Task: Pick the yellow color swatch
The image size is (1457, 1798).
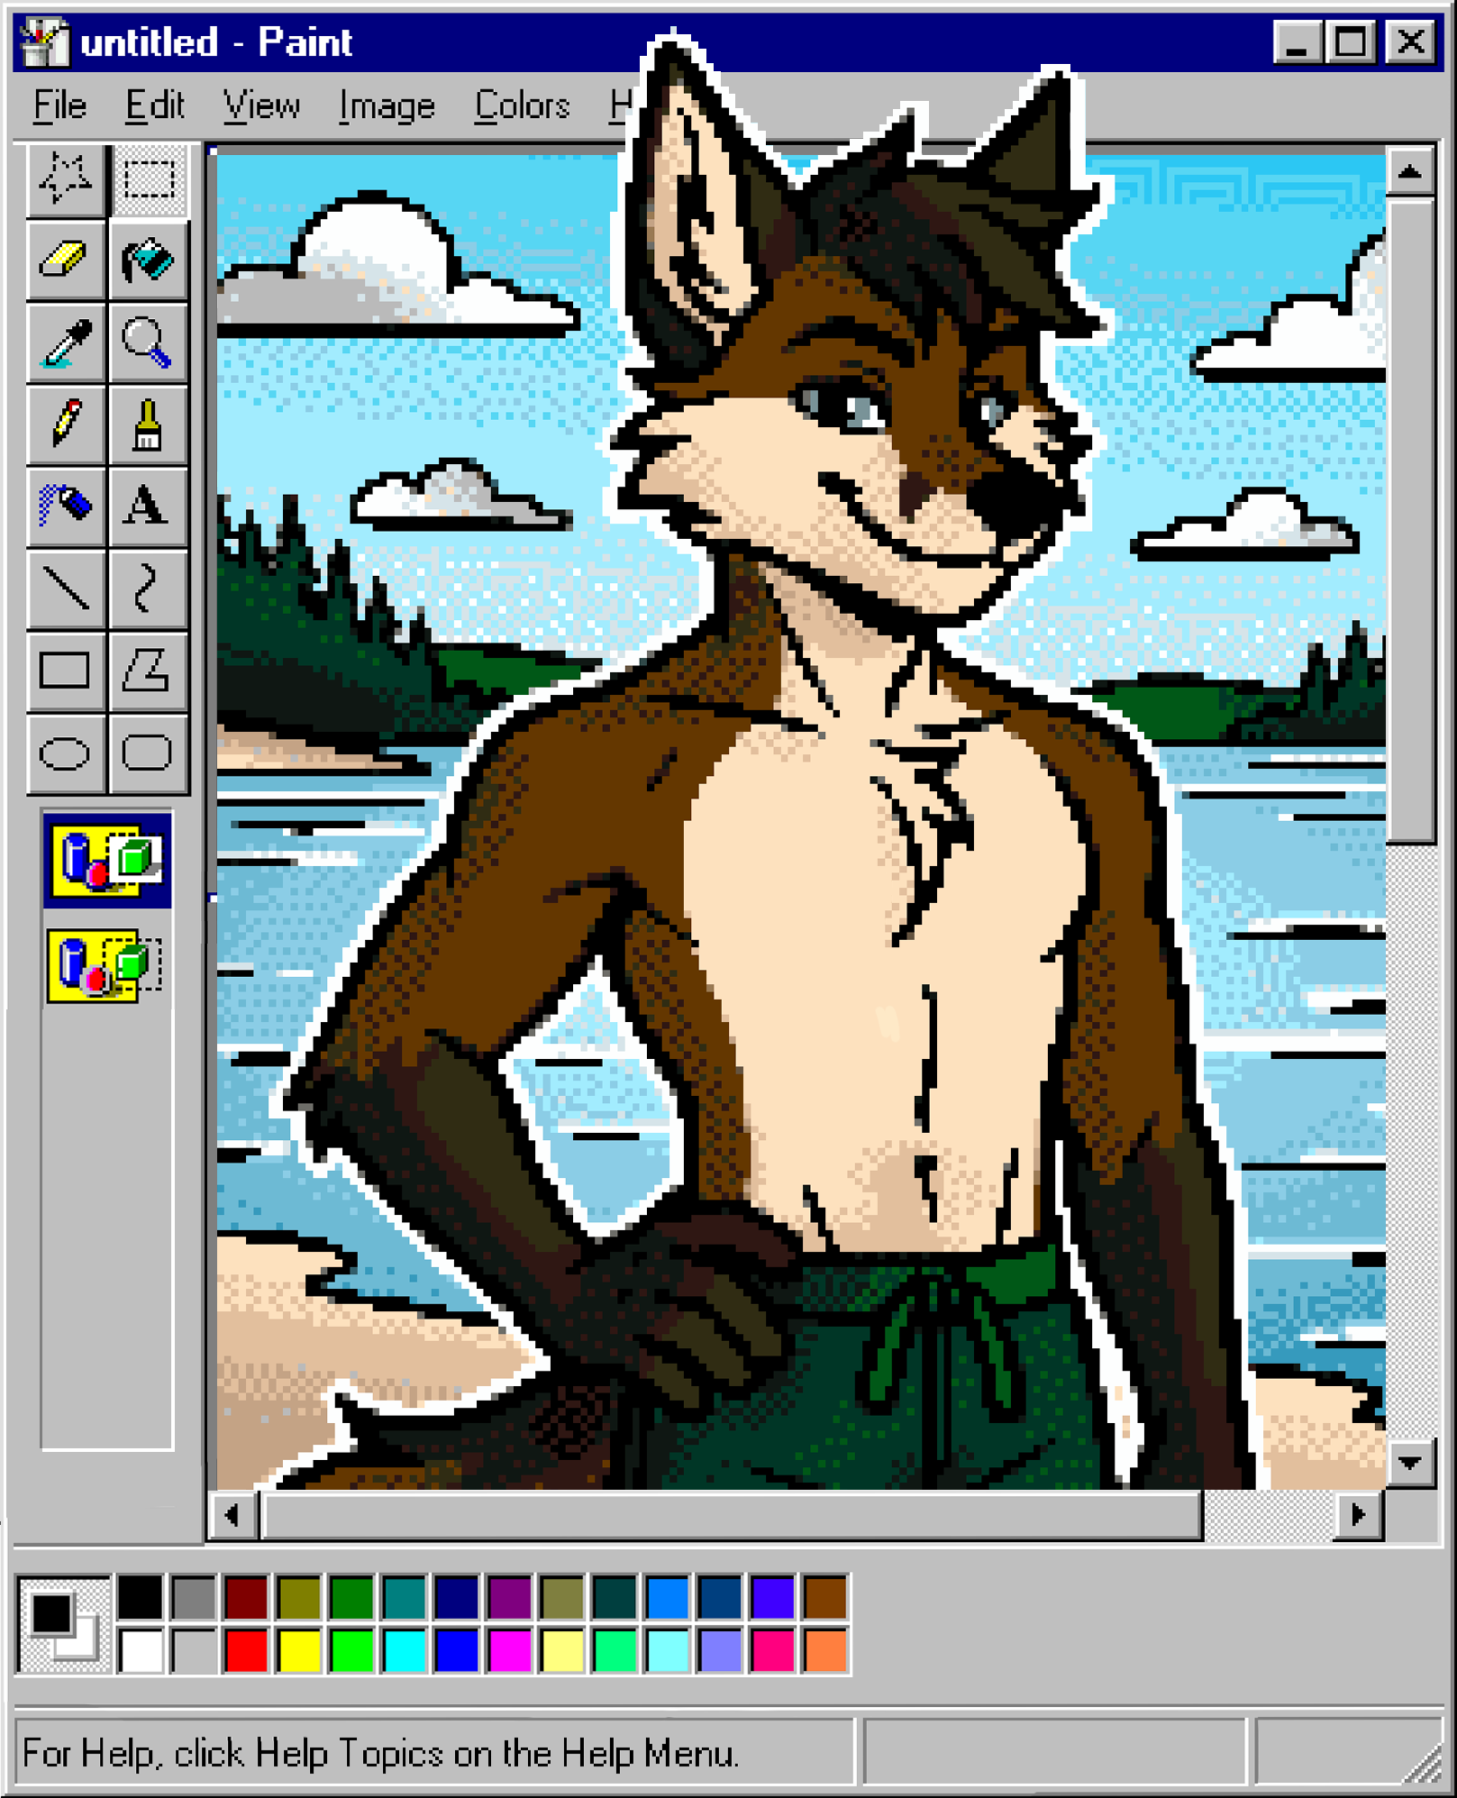Action: click(299, 1649)
